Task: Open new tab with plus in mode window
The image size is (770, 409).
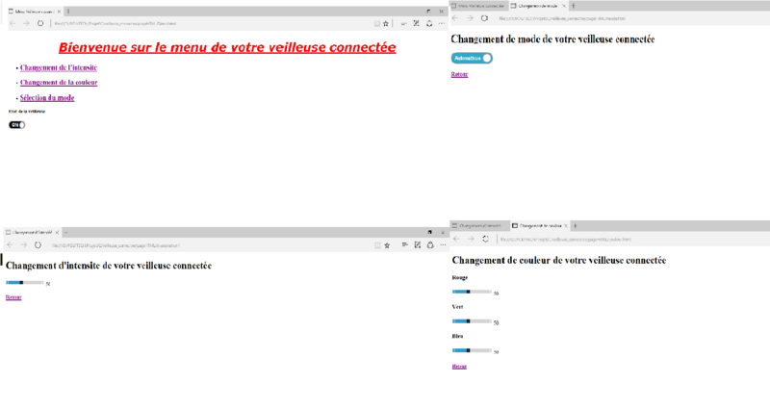Action: point(574,6)
